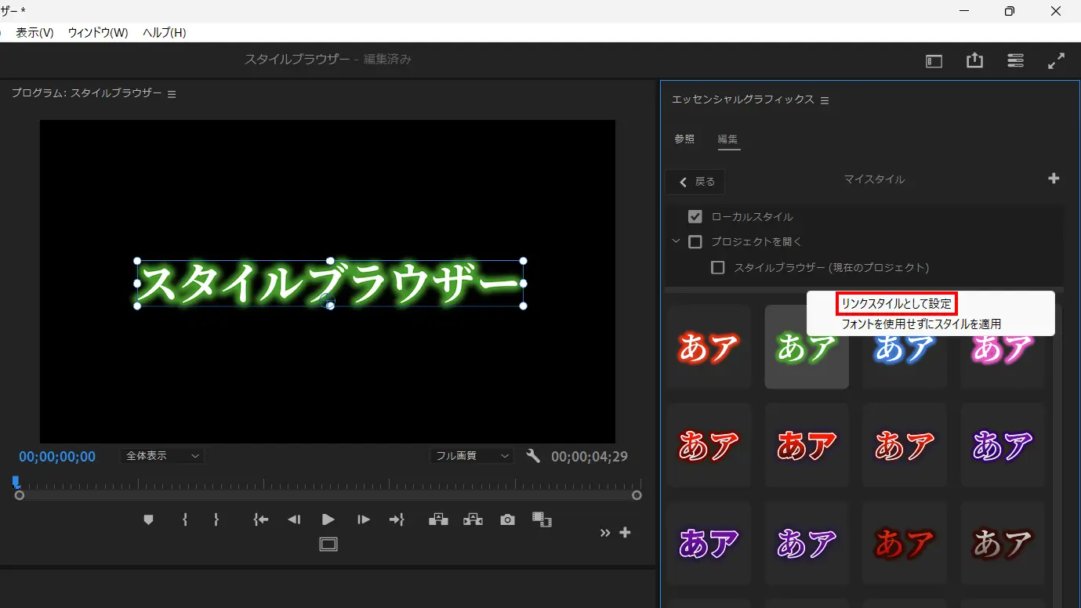Open the button editor plus icon
Screen dimensions: 1081x608
[625, 533]
